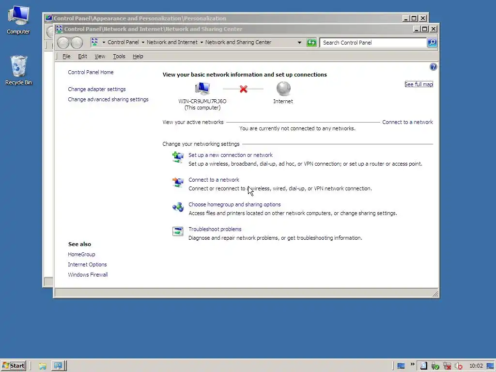
Task: Click the Troubleshoot problems icon
Action: pyautogui.click(x=178, y=231)
